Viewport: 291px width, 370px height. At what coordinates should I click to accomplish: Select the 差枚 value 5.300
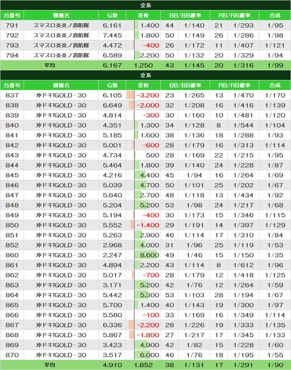coord(150,295)
